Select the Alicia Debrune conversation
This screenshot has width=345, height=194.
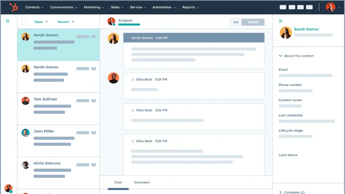[58, 173]
